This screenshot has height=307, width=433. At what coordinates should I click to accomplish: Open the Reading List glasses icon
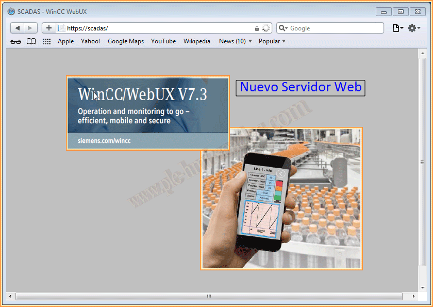[x=15, y=42]
